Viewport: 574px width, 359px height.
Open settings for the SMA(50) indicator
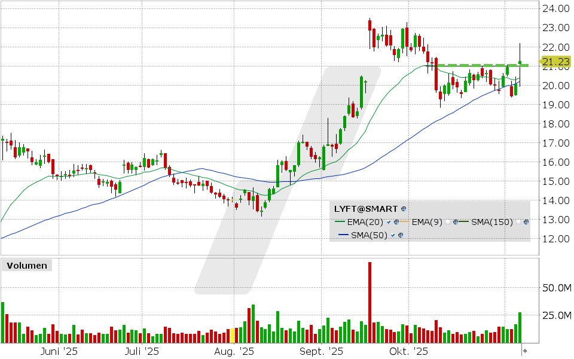click(401, 234)
